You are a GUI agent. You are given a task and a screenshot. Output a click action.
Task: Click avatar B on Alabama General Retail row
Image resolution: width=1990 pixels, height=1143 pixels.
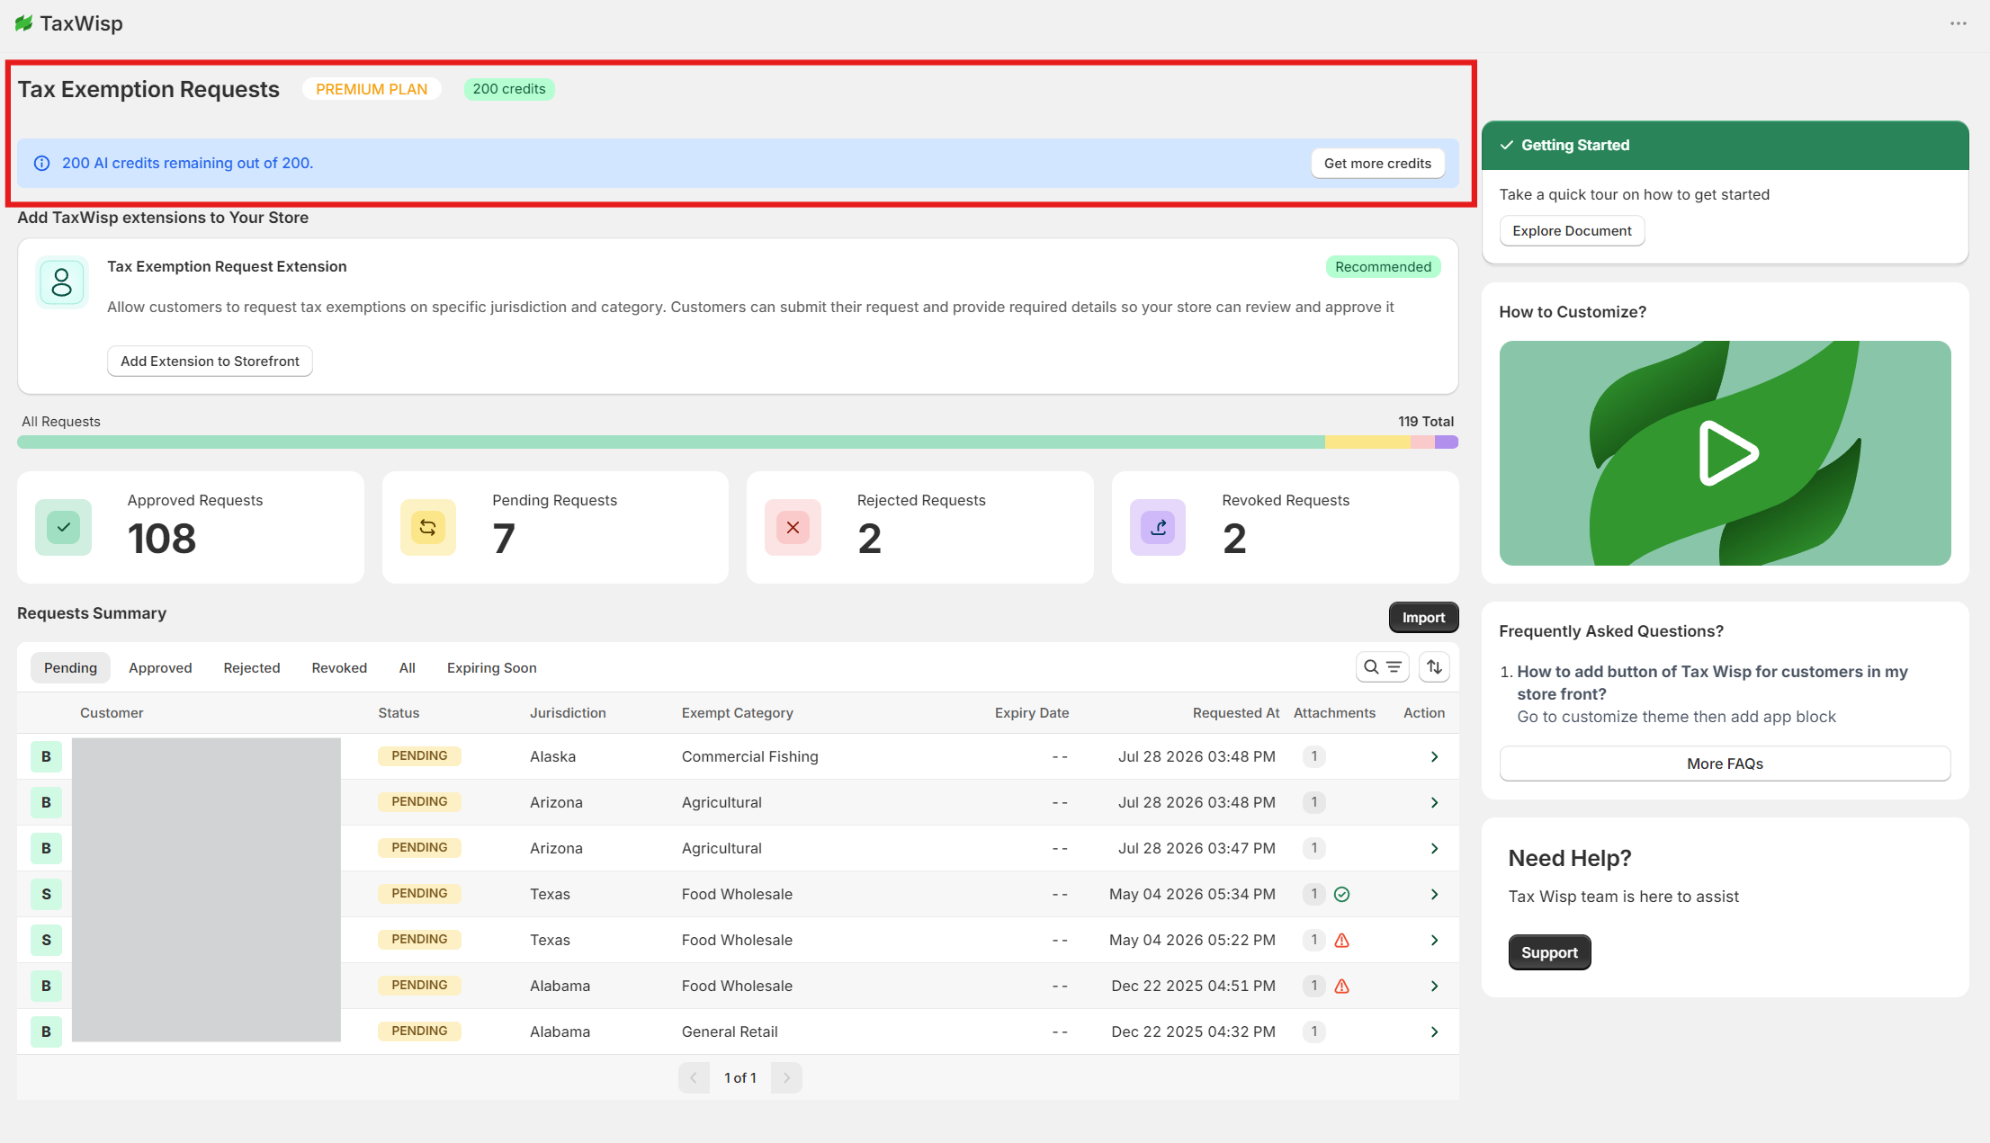[x=46, y=1032]
